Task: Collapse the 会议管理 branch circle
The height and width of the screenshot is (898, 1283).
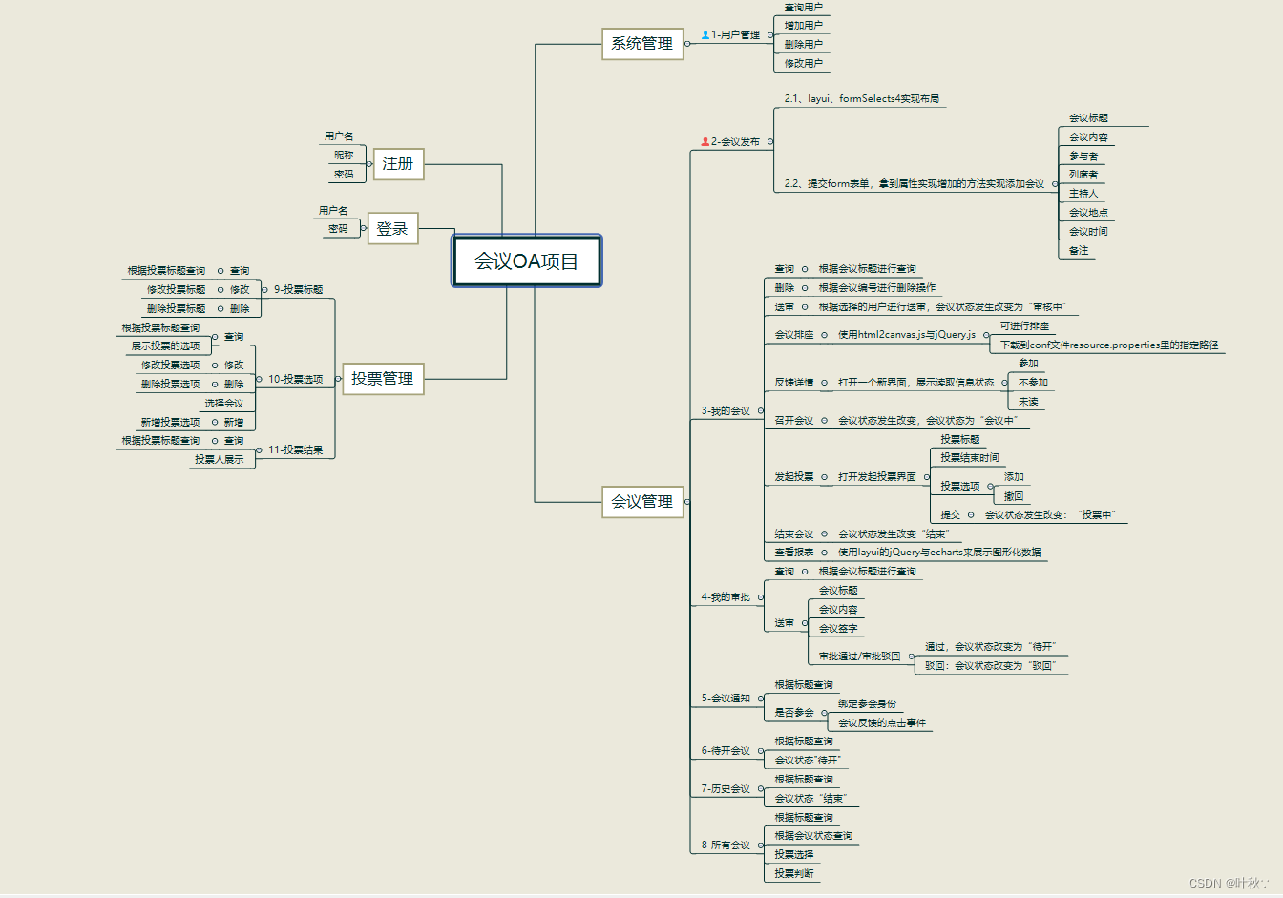Action: [687, 502]
